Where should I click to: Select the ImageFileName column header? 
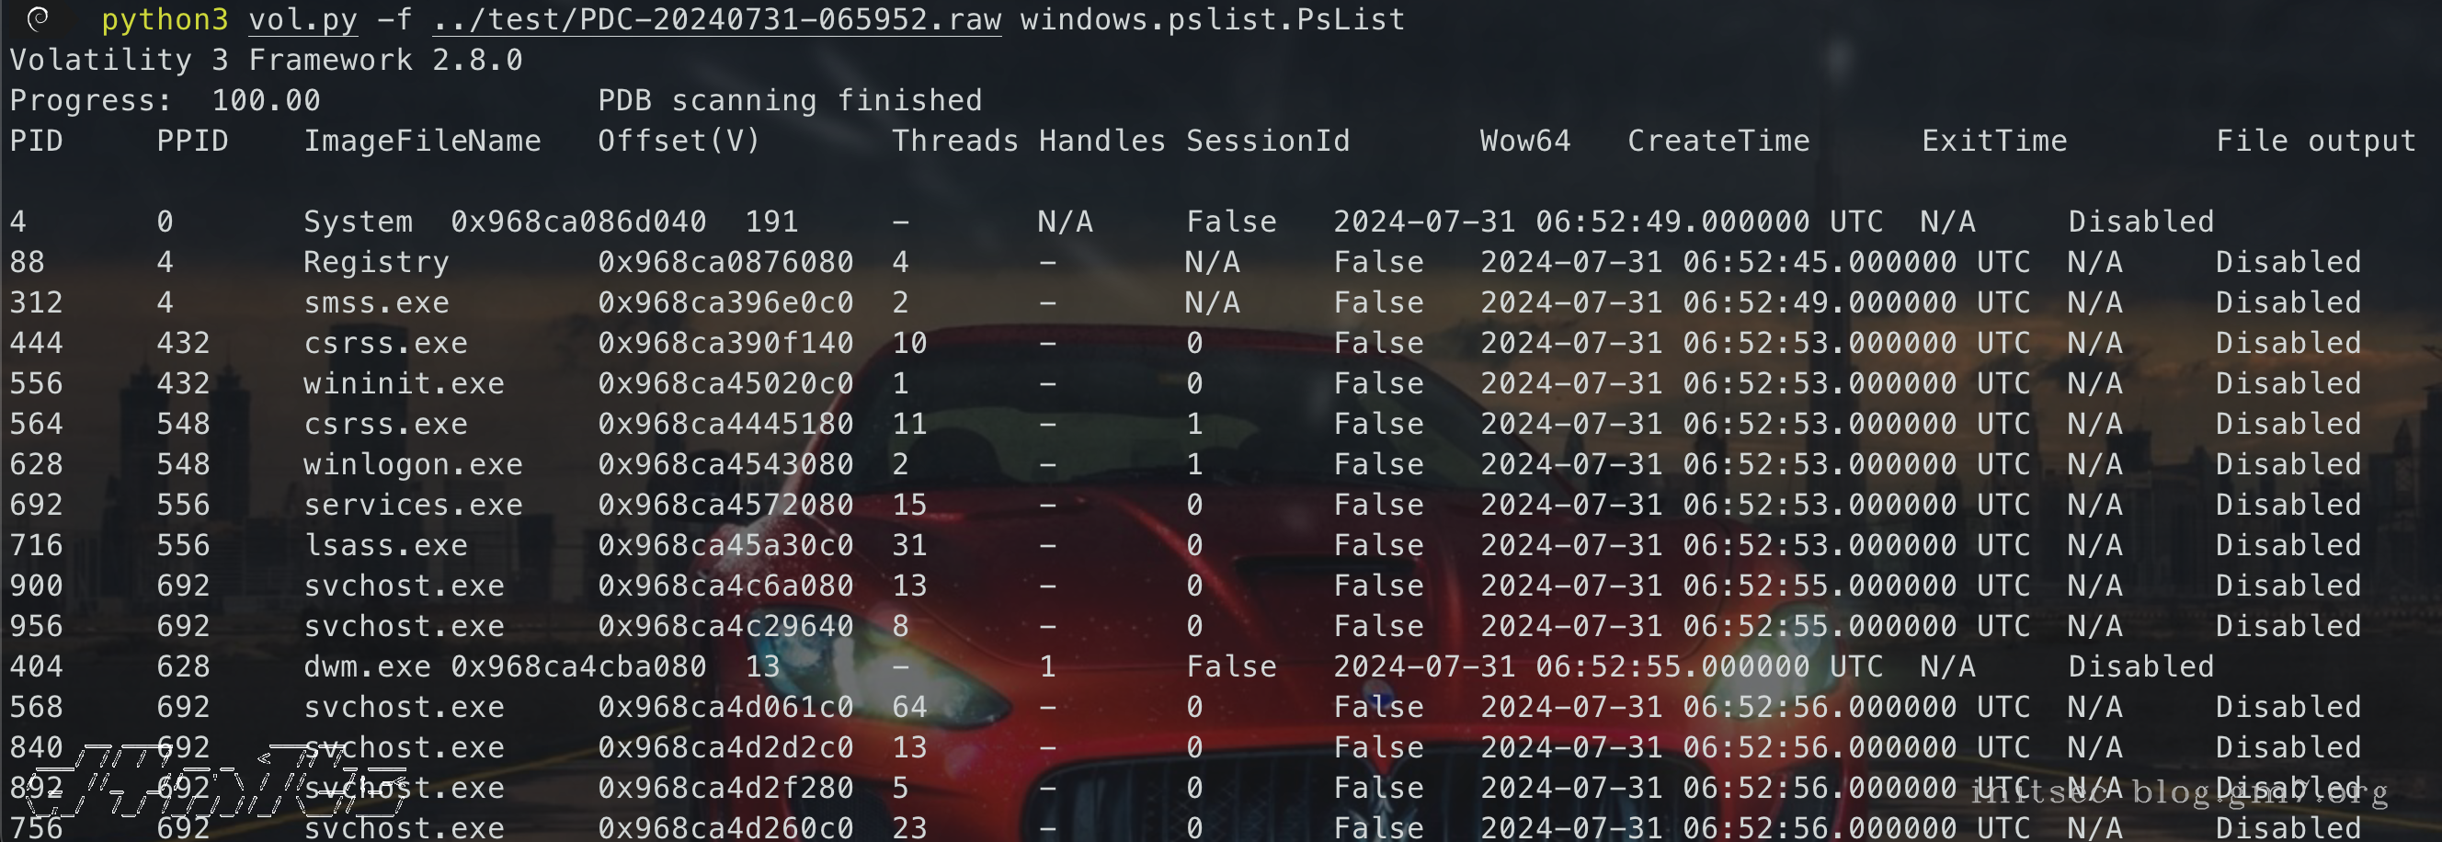(x=422, y=142)
